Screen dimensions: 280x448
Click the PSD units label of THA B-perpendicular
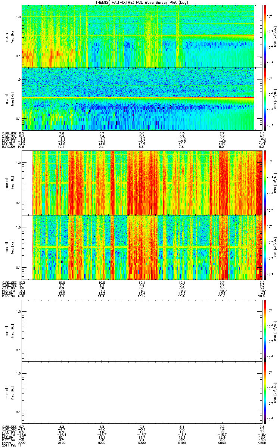click(275, 36)
